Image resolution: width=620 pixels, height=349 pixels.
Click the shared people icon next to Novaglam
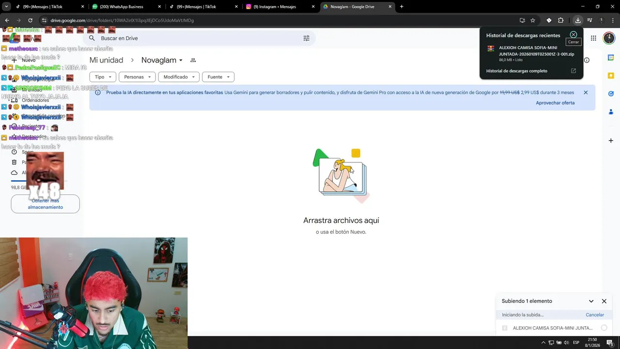click(x=193, y=60)
